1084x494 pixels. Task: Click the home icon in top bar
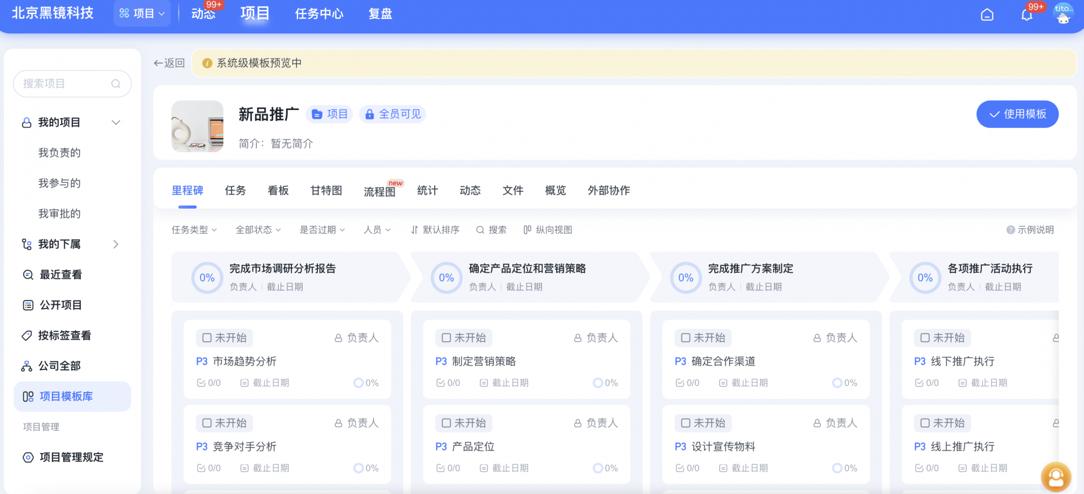coord(987,15)
